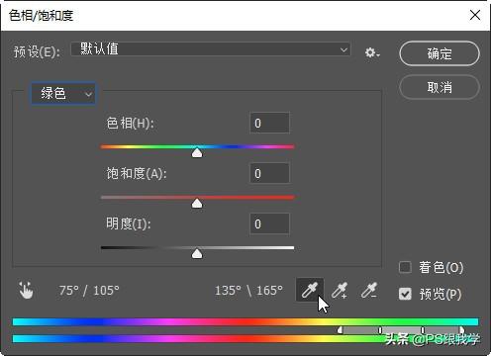
Task: Click the 饱和度 saturation slider handle
Action: [197, 203]
